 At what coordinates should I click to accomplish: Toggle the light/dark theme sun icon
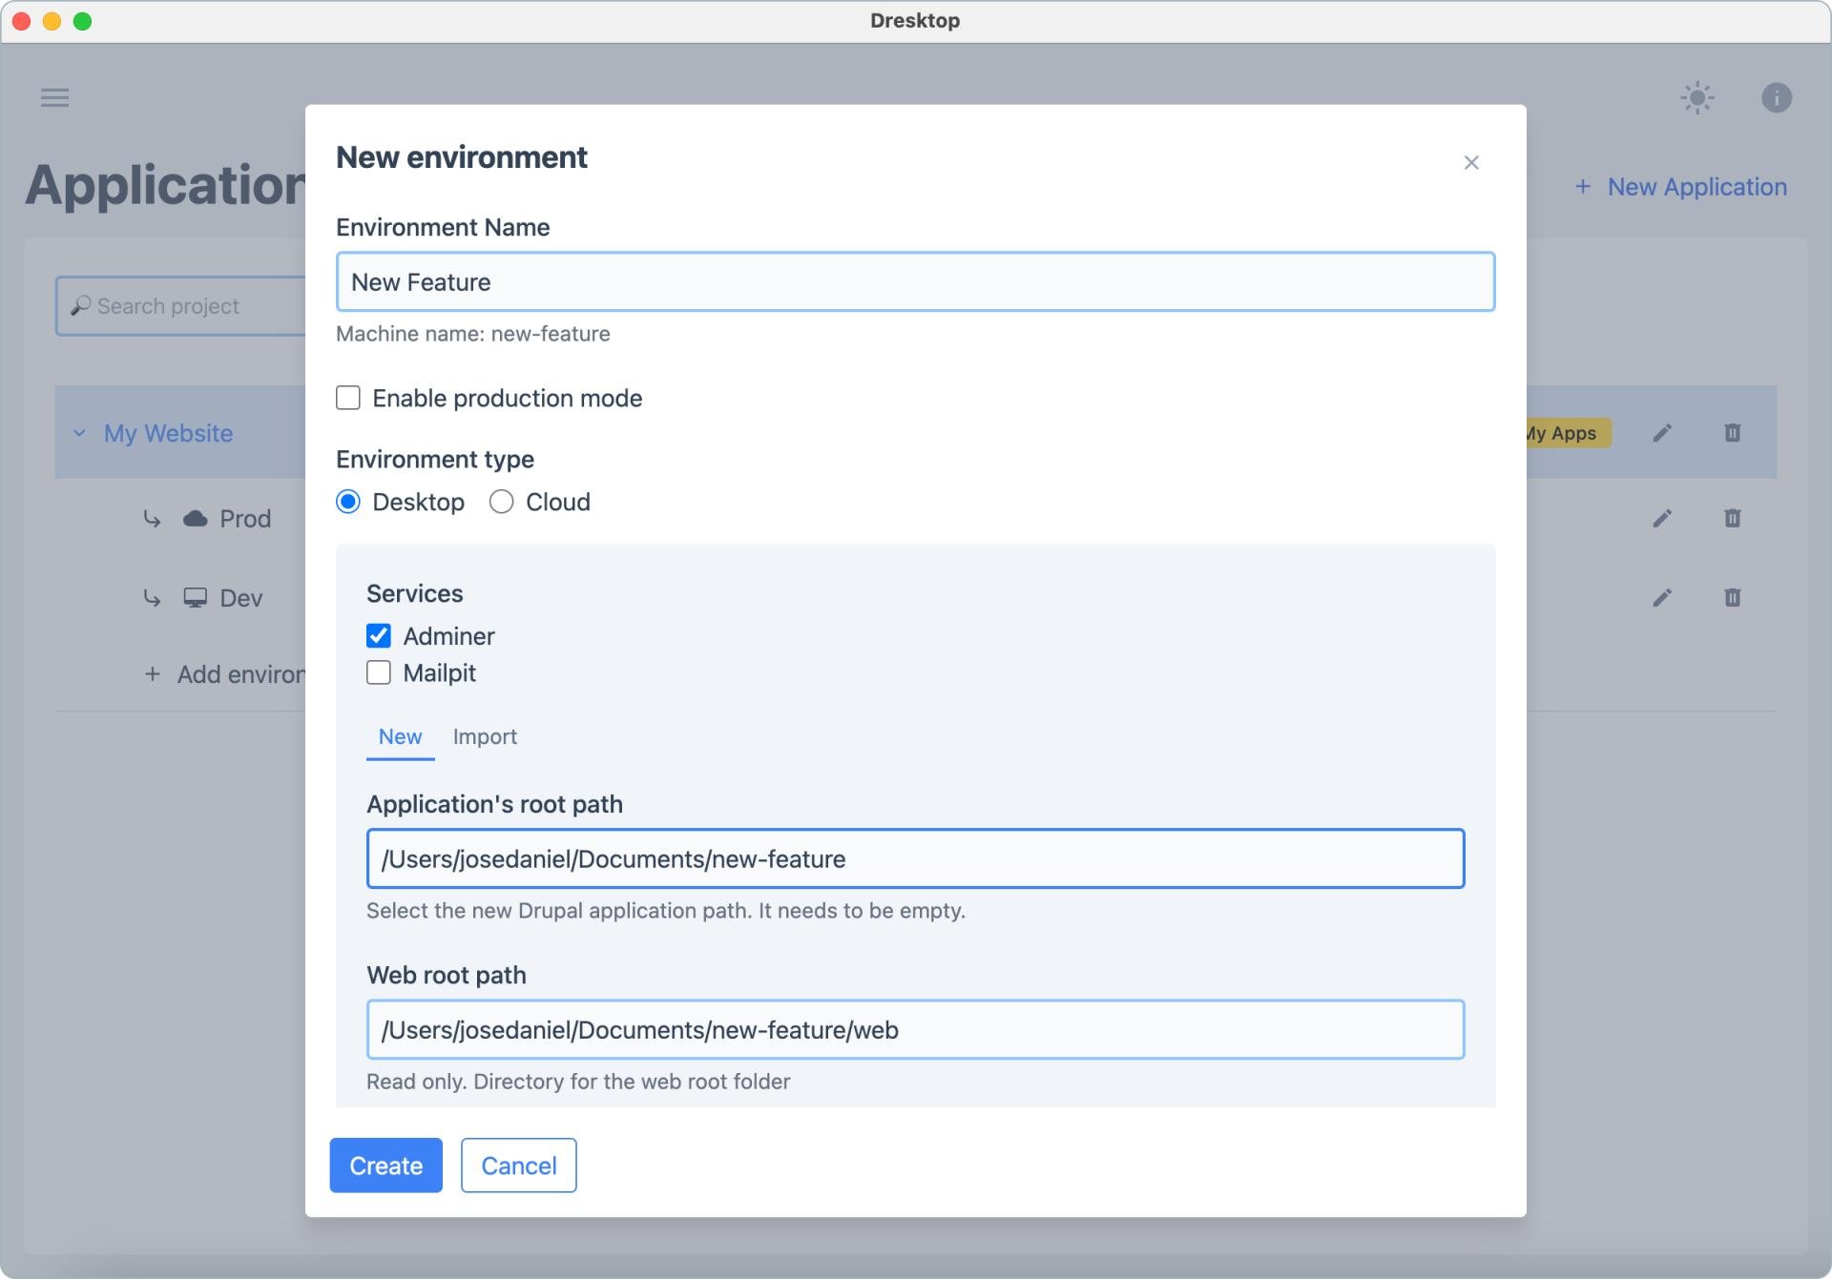click(x=1697, y=97)
